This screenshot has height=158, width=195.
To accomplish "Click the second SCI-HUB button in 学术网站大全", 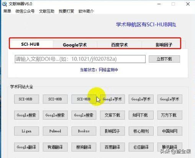I will (x=55, y=99).
